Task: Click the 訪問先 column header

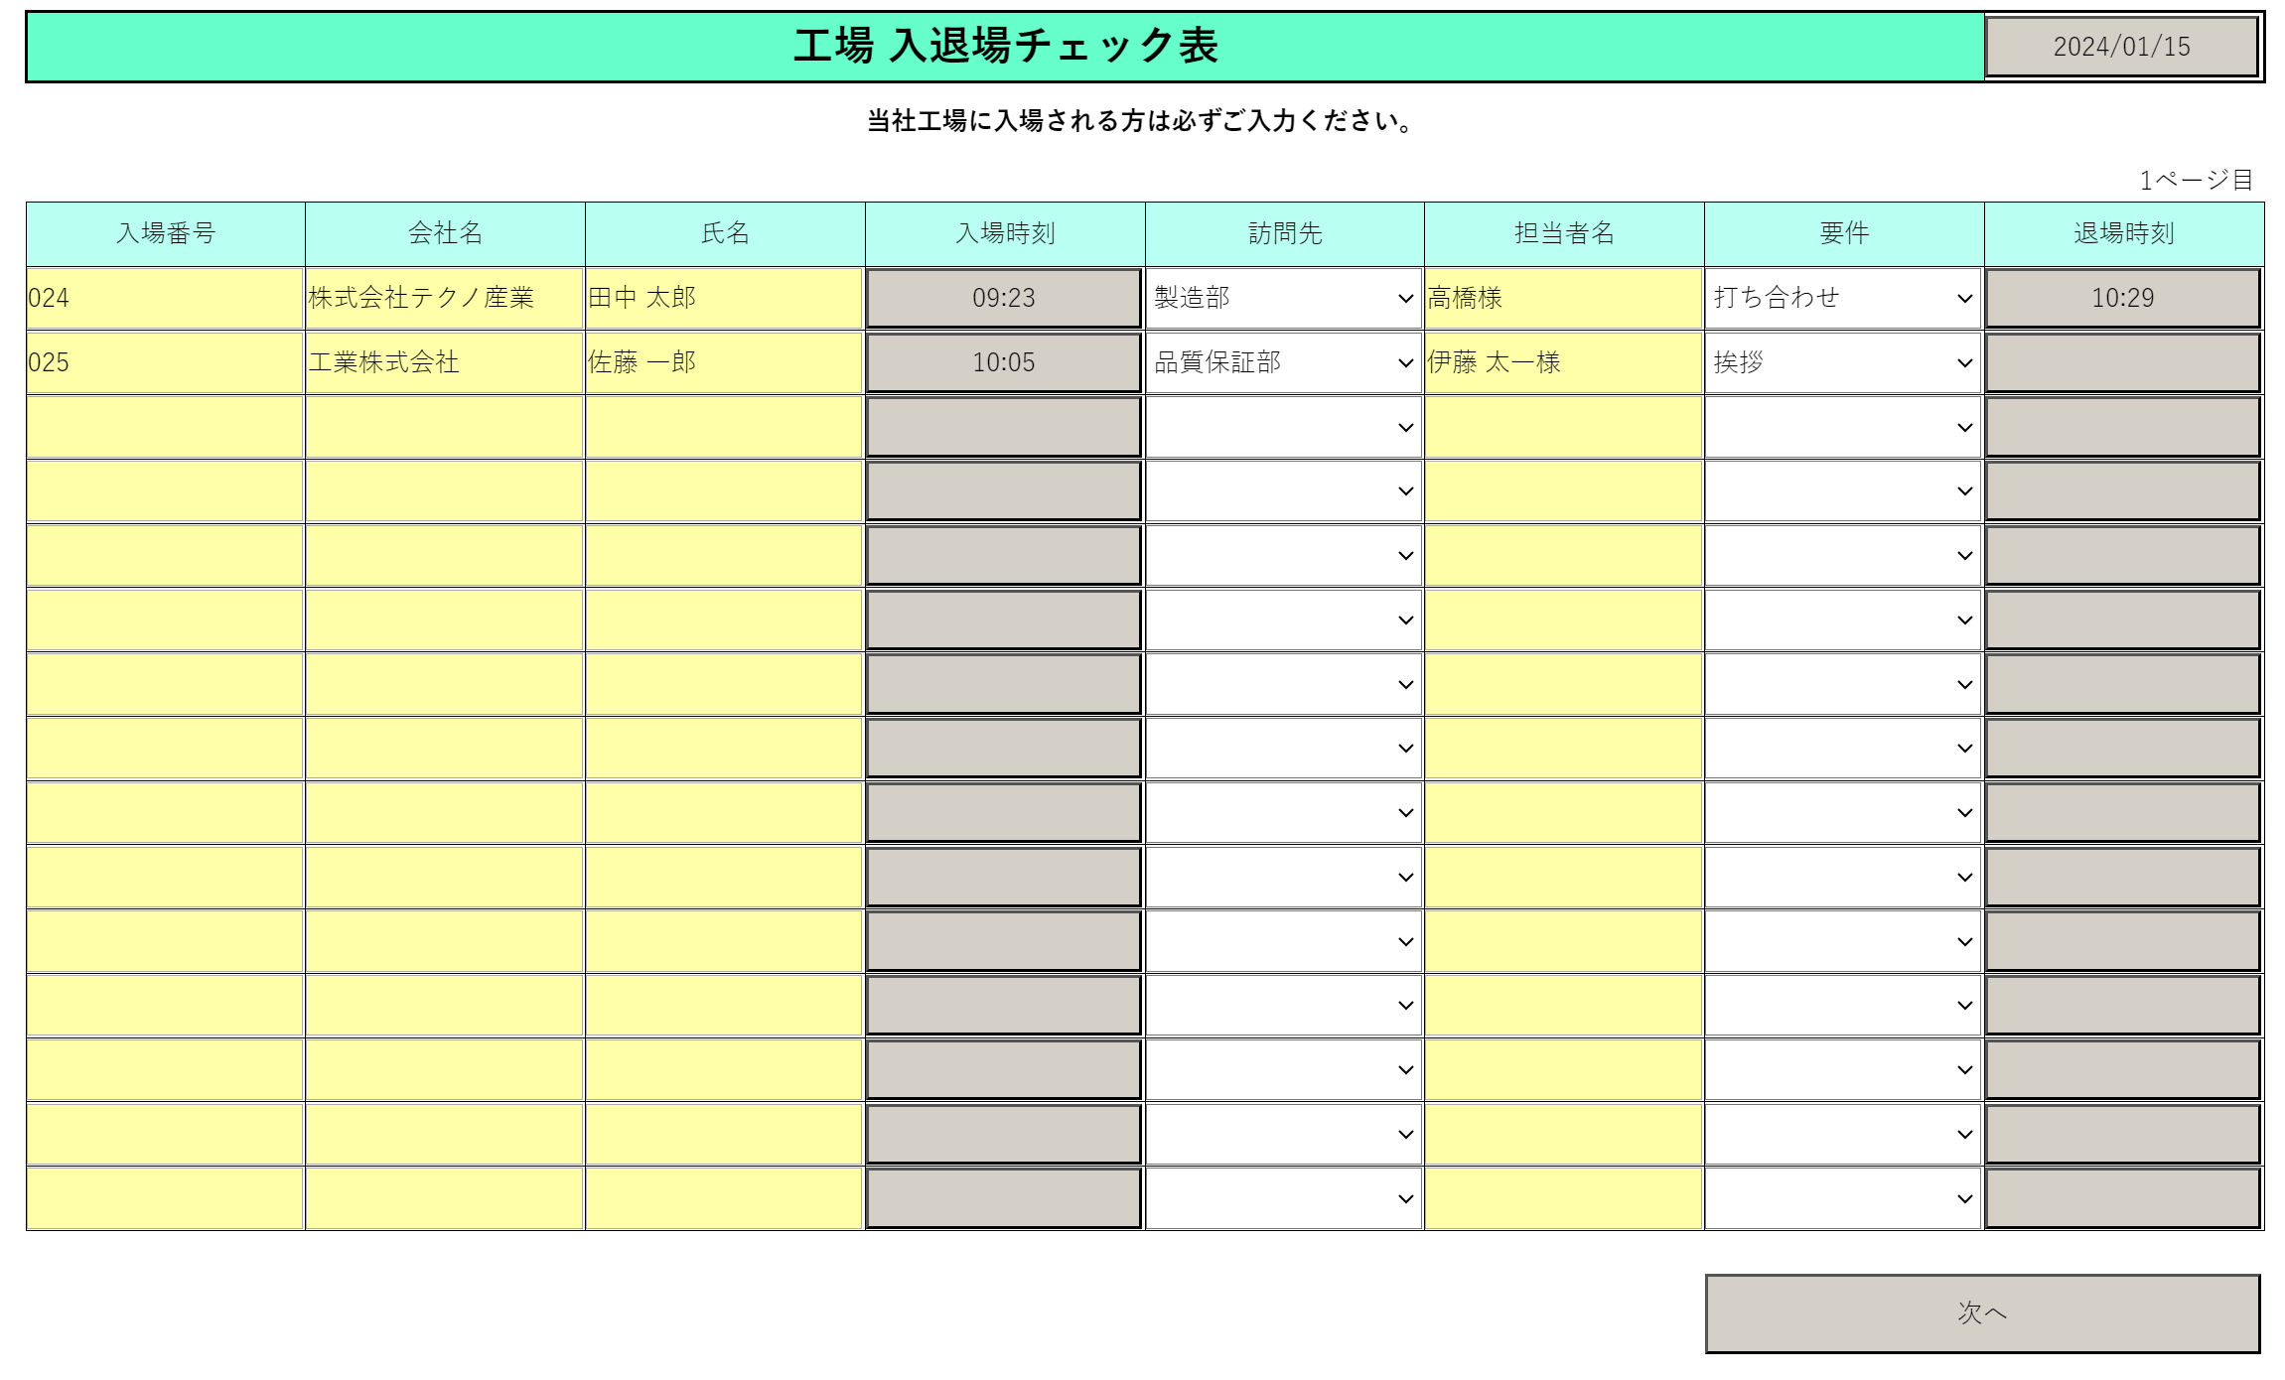Action: coord(1285,233)
